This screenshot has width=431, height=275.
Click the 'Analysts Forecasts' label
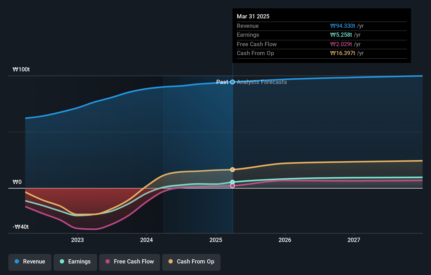click(x=262, y=82)
